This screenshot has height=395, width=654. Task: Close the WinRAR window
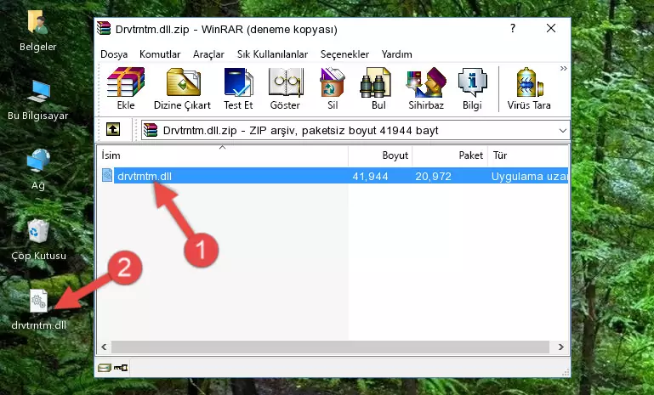pos(551,28)
